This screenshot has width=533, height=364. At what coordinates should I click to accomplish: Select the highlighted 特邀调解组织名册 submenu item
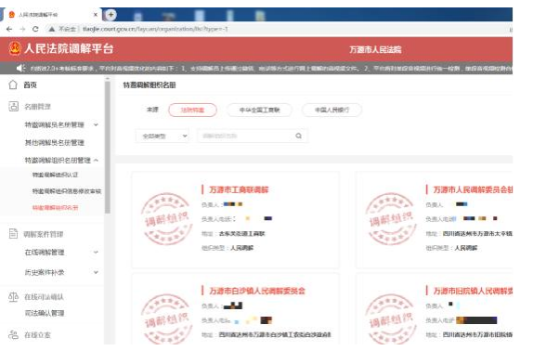point(55,207)
